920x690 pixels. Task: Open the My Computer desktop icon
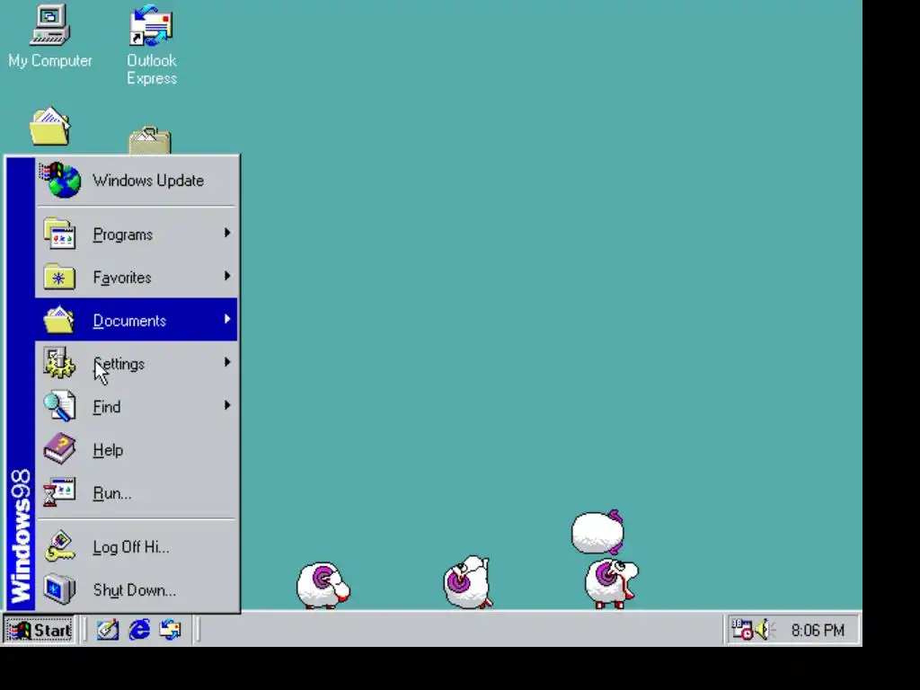coord(50,36)
